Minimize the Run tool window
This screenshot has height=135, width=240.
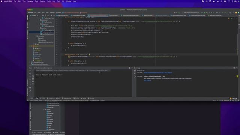click(132, 68)
